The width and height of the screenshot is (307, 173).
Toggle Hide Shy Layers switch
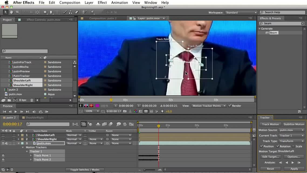(98, 124)
